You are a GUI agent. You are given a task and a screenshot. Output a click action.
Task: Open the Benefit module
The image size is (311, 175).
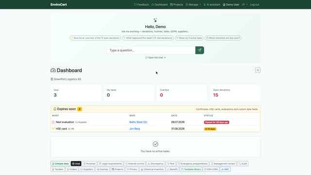173,170
